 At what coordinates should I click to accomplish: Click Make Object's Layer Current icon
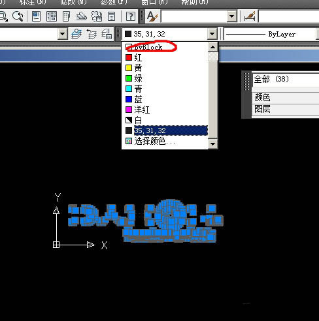(x=76, y=34)
